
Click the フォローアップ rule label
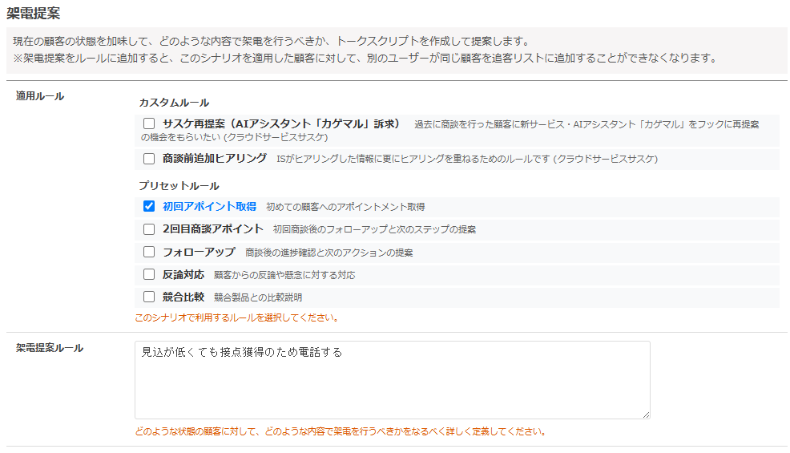(199, 252)
